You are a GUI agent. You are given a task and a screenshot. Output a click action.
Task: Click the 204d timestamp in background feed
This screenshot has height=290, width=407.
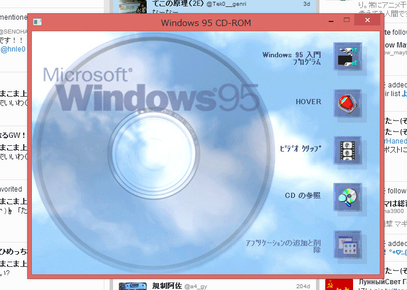click(x=303, y=287)
